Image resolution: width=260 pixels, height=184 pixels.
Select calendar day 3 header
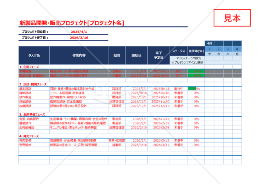click(228, 49)
